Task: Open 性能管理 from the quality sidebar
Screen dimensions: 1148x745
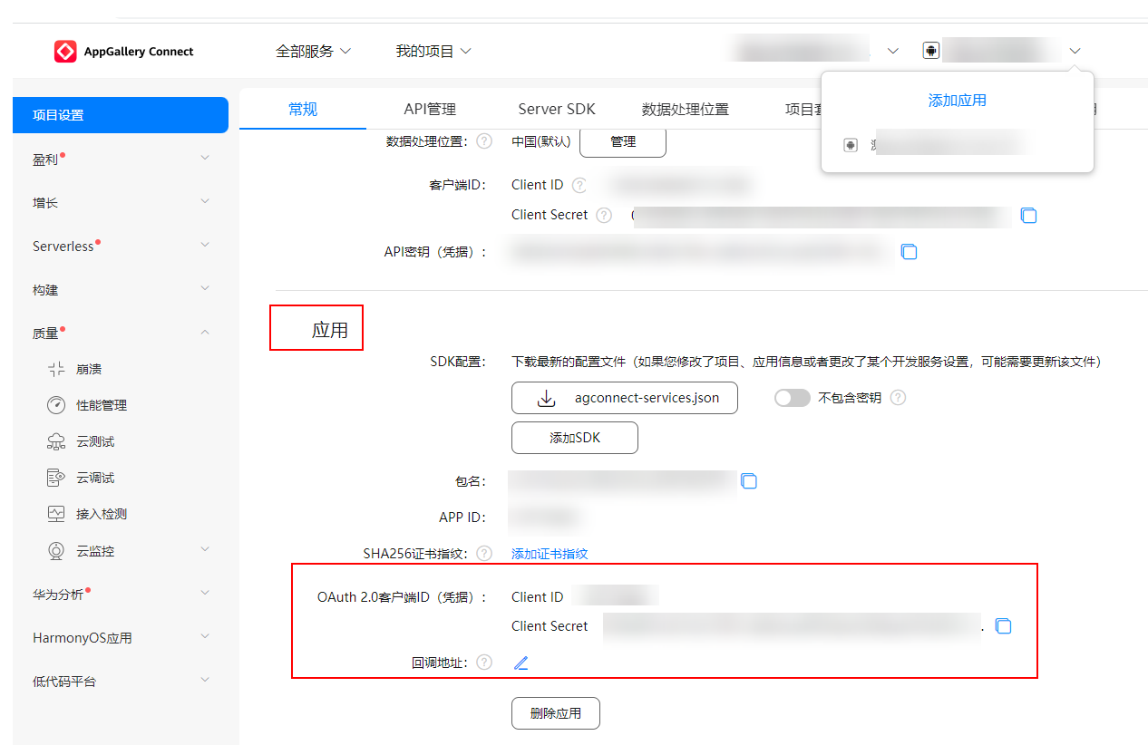Action: coord(102,405)
